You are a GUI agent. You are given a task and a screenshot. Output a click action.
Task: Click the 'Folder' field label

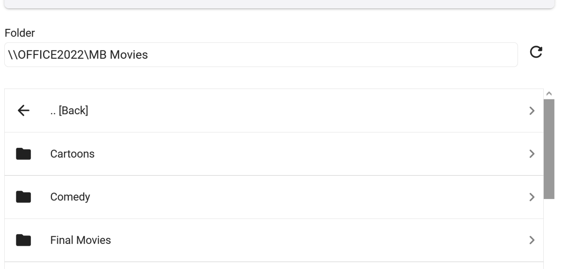(x=20, y=33)
